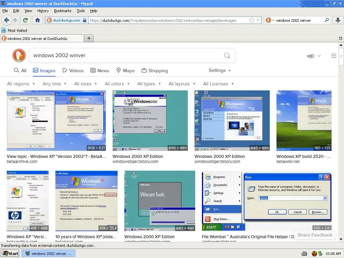Click the Share Feedback button
The height and width of the screenshot is (258, 344).
(315, 235)
